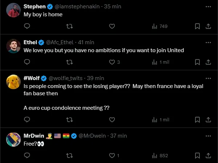Reply to MrDwin's "Free?" tweet
The height and width of the screenshot is (163, 218).
pos(27,155)
